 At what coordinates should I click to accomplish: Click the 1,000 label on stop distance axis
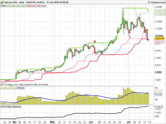158,113
